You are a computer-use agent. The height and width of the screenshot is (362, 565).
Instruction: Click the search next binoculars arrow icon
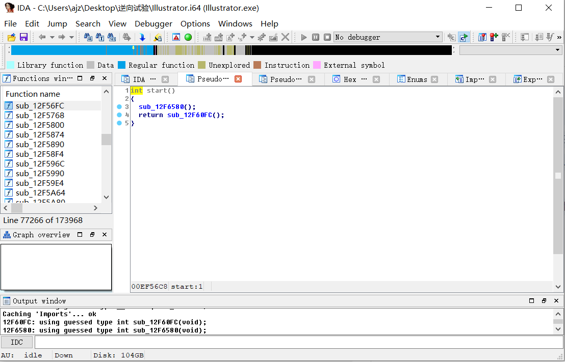click(x=126, y=37)
